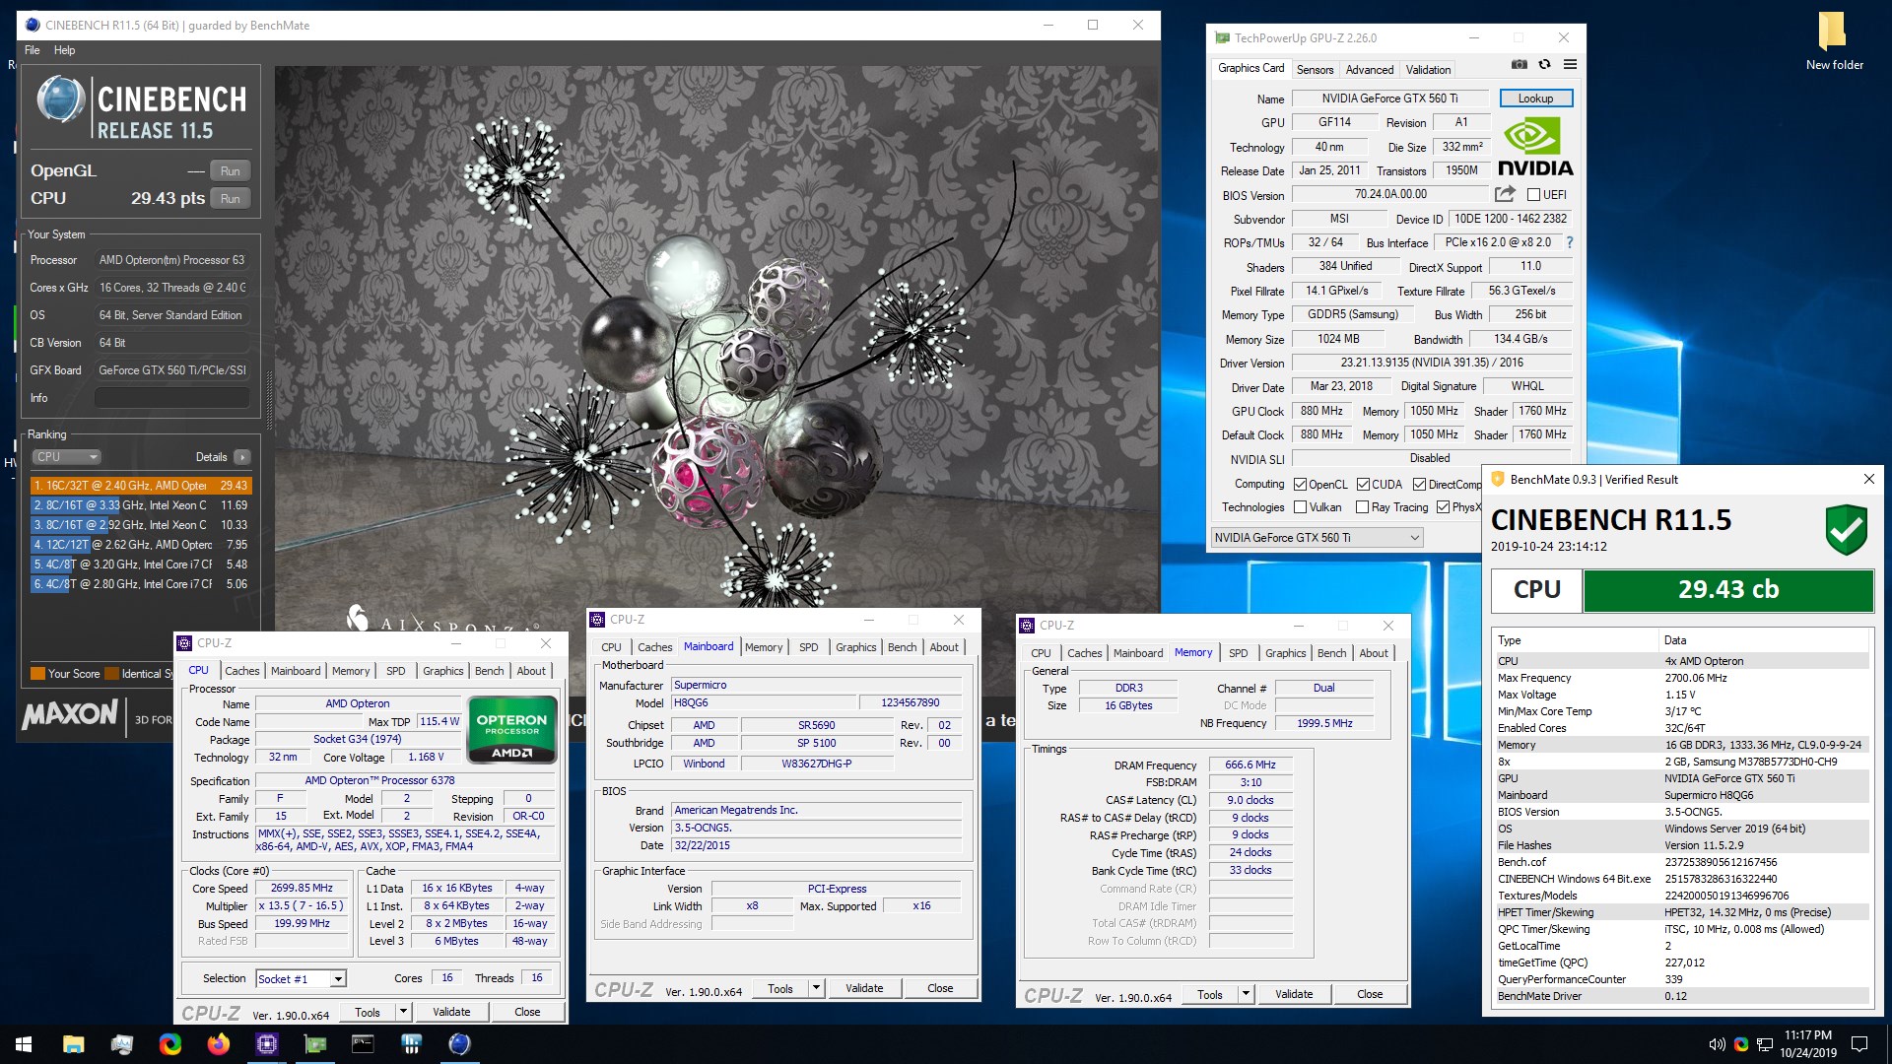Open the system monitor taskbar icon

coord(121,1044)
